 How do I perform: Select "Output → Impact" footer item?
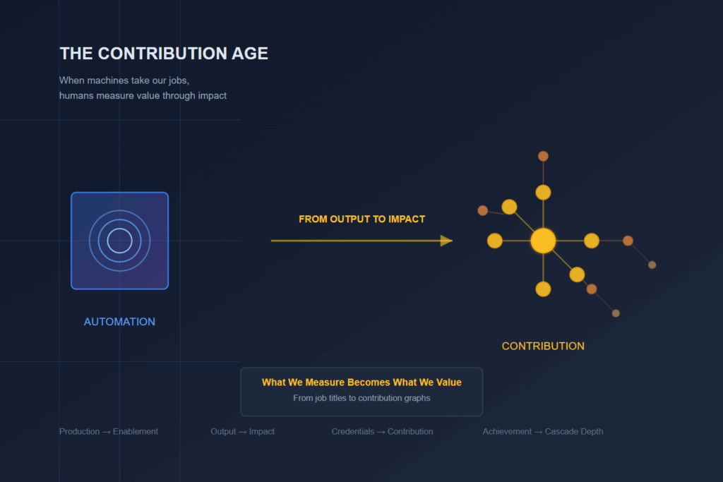coord(242,431)
